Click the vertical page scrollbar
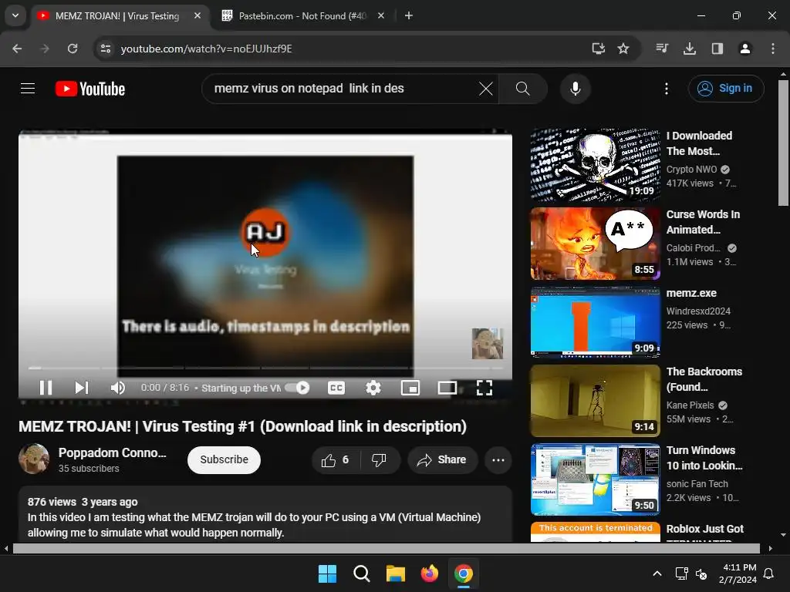 (783, 143)
